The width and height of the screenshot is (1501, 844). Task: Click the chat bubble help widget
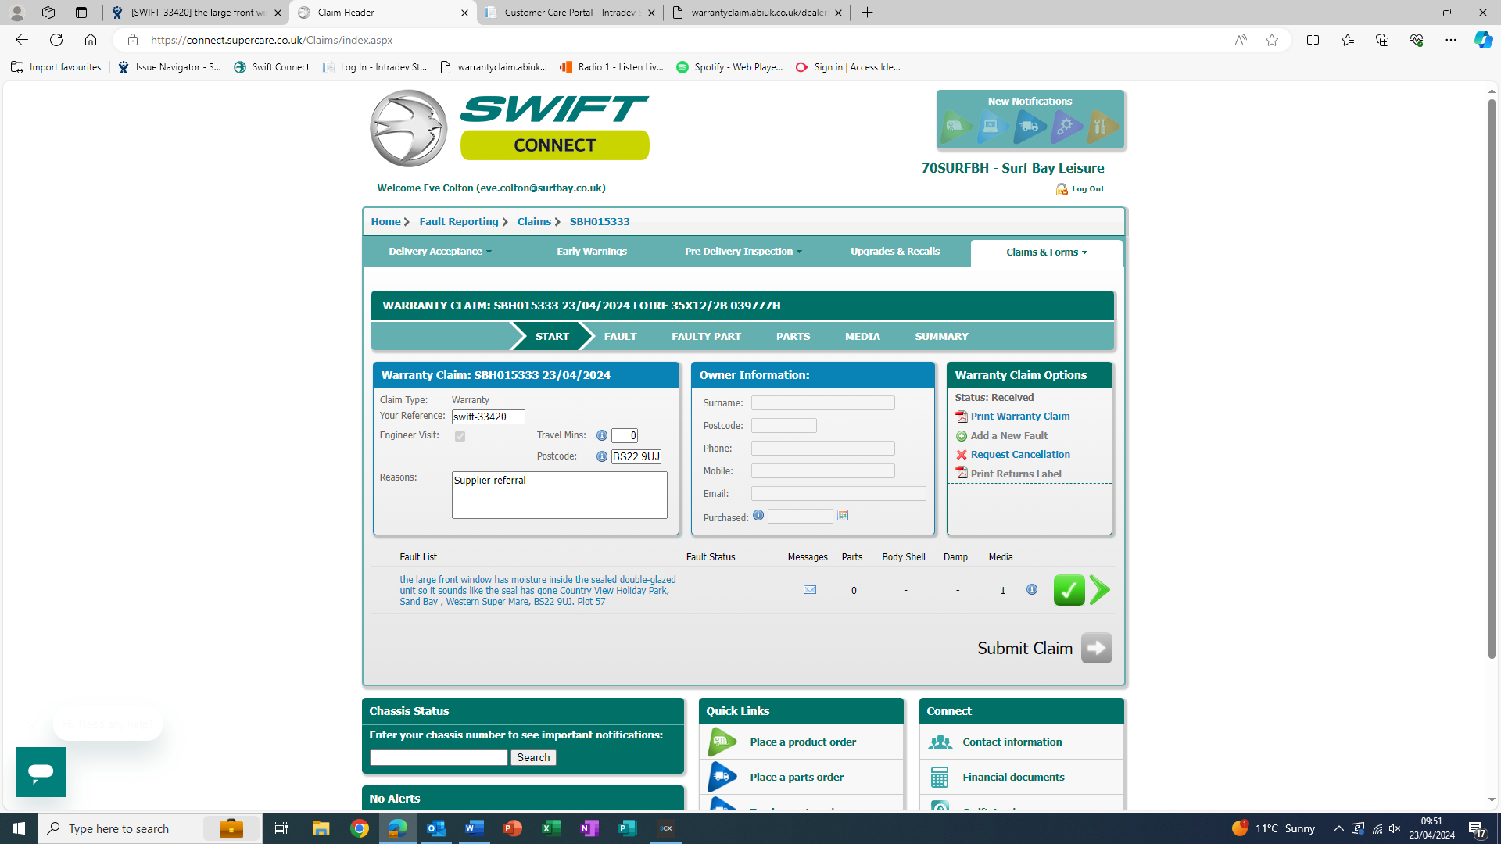point(41,772)
